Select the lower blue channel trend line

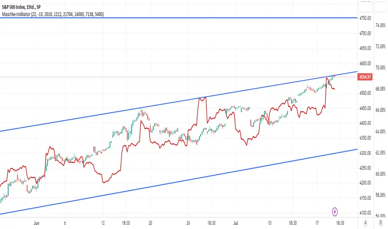click(178, 182)
